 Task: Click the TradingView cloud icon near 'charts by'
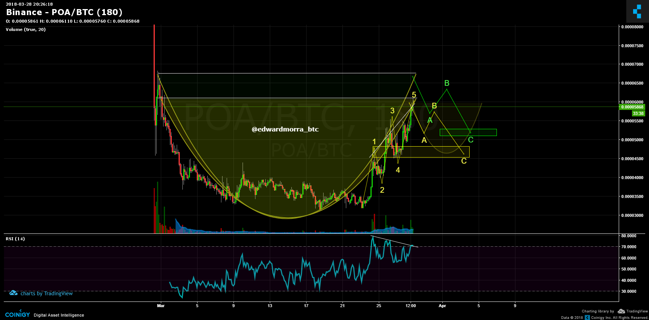[x=14, y=293]
